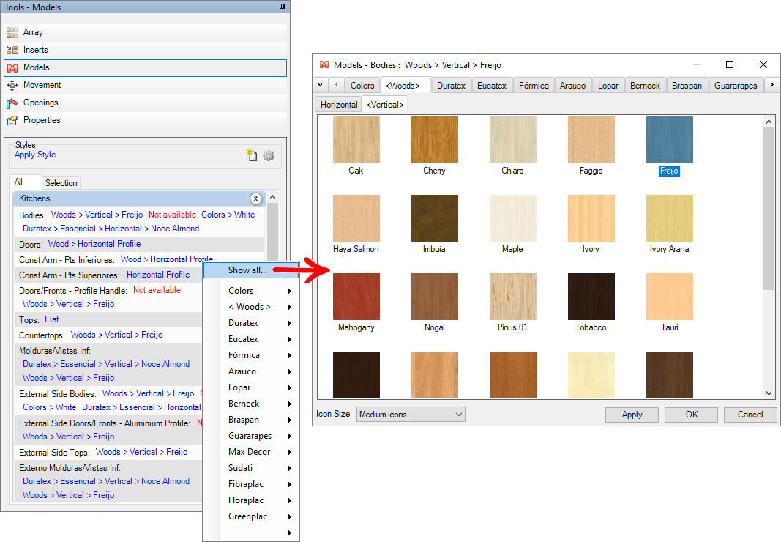Open style settings gear icon
Screen dimensions: 781x542
click(269, 155)
